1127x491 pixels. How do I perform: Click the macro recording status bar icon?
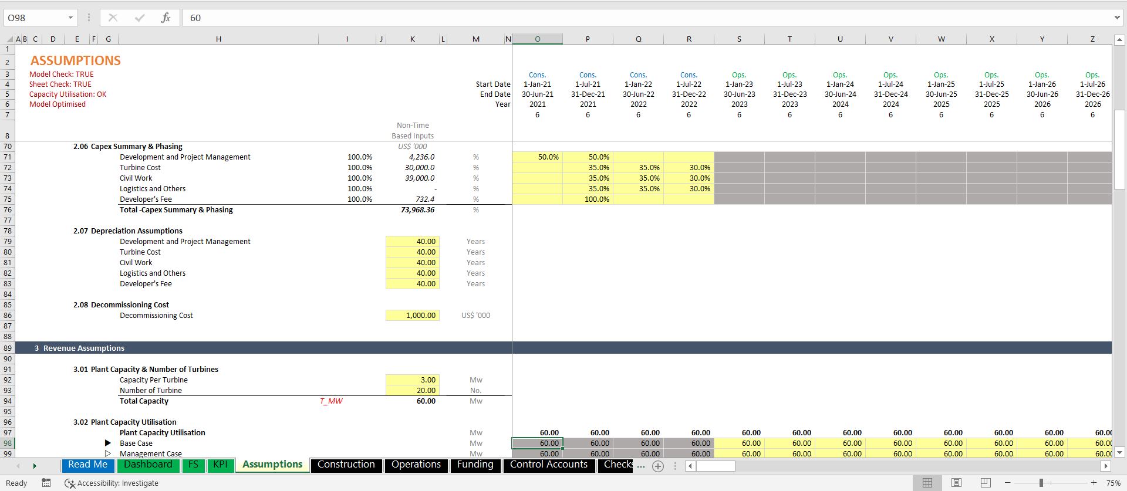[x=46, y=483]
